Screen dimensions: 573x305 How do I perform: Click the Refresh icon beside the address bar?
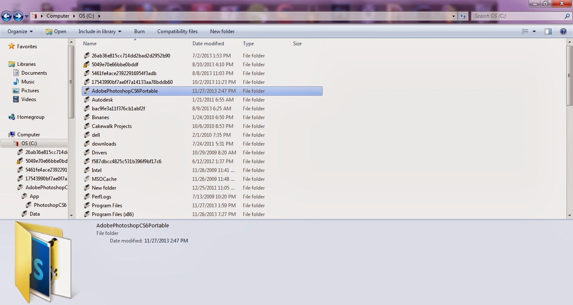[x=463, y=16]
